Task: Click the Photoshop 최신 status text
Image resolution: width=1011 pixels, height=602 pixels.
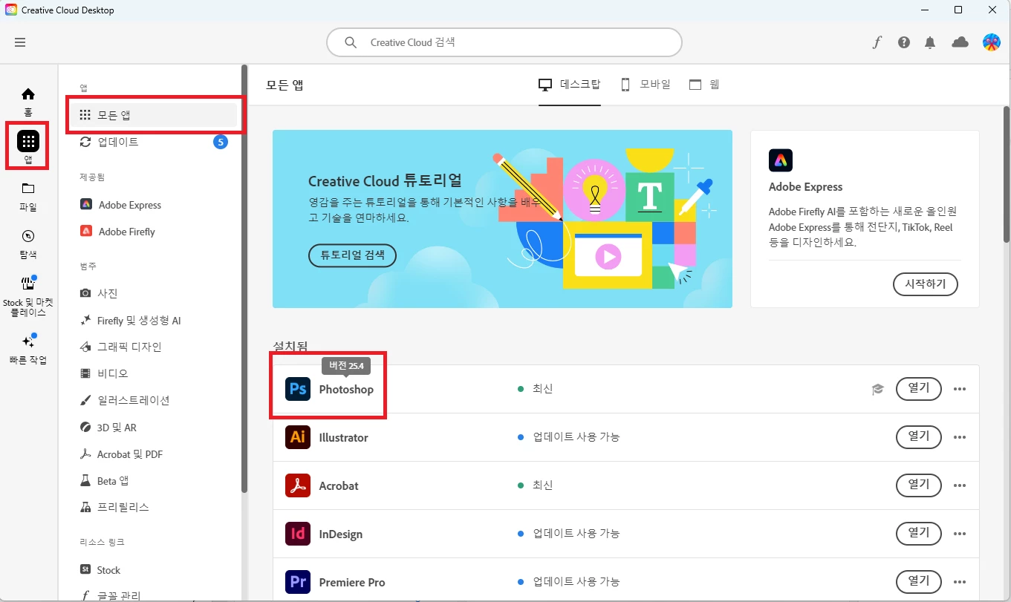Action: [542, 389]
